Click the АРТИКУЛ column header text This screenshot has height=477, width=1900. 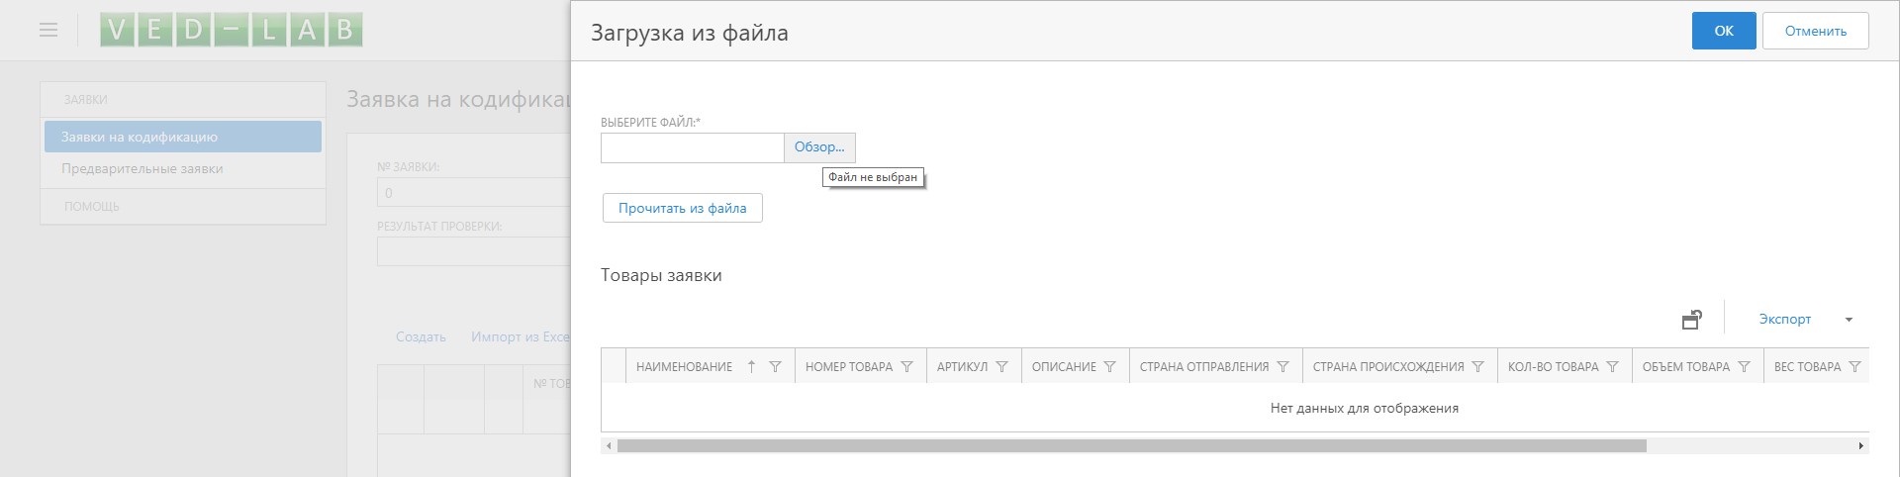(x=962, y=367)
